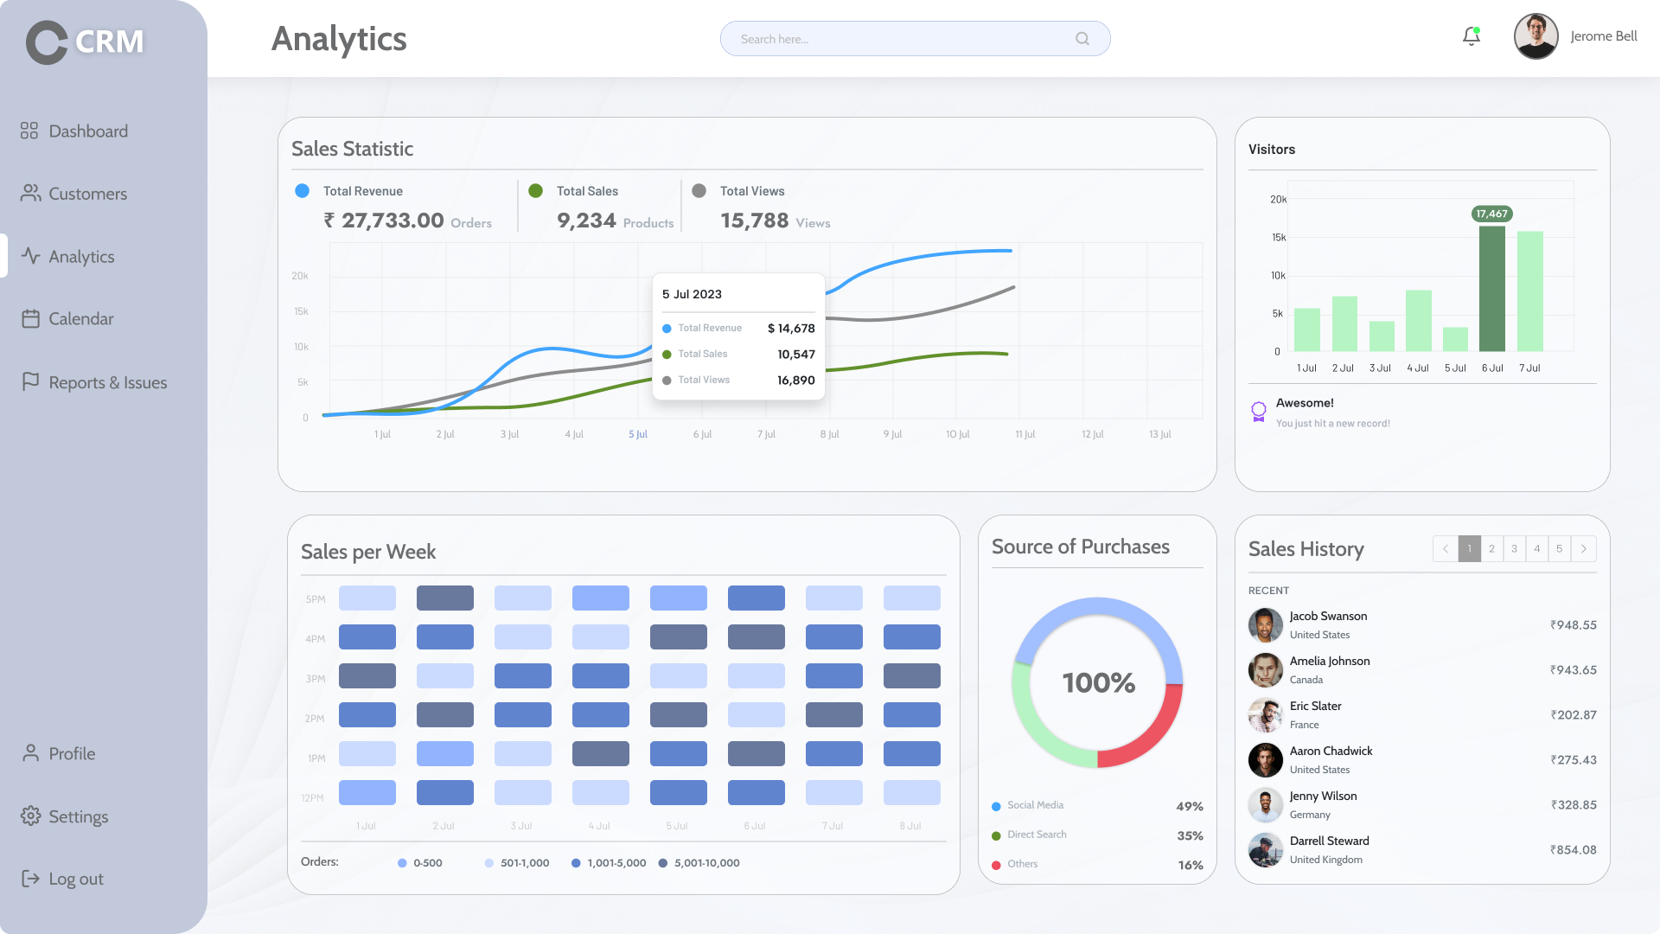Toggle the Total Revenue legend dot
Viewport: 1660px width, 934px height.
tap(302, 189)
